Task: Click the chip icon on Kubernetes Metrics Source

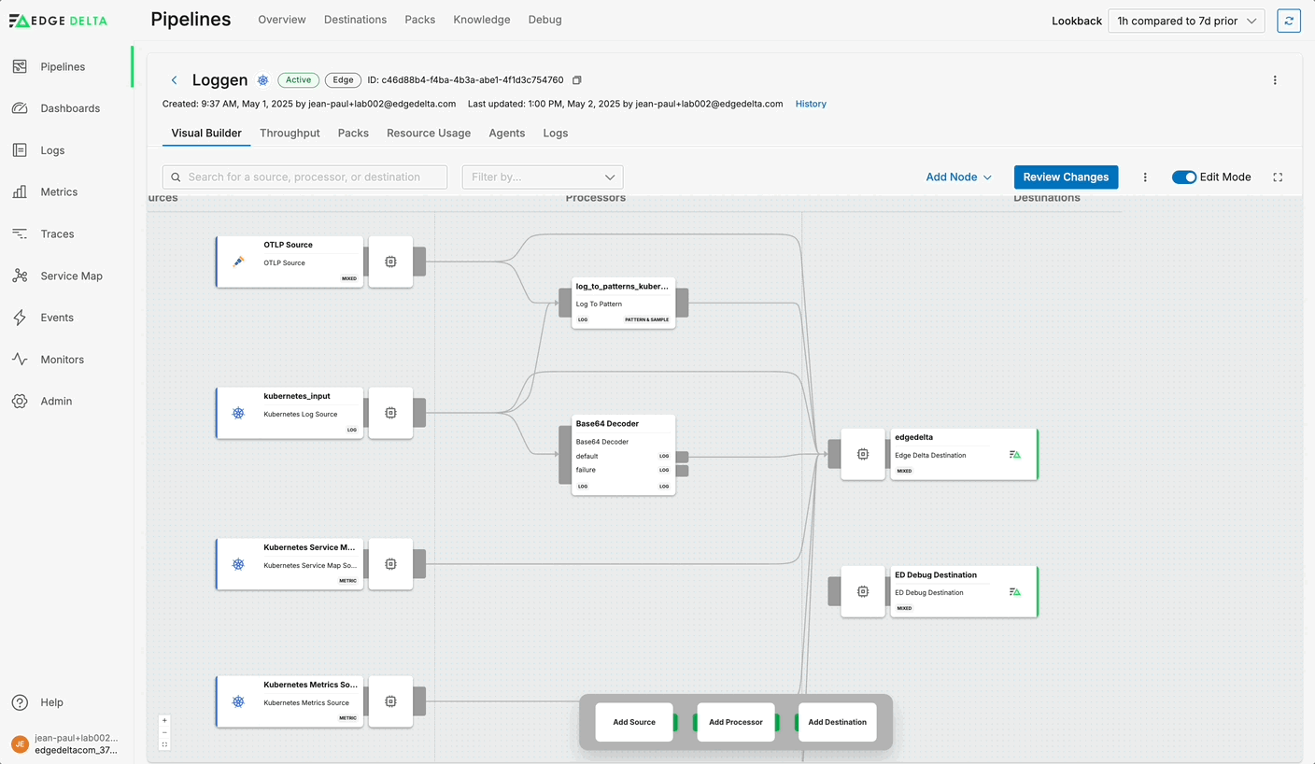Action: click(x=390, y=701)
